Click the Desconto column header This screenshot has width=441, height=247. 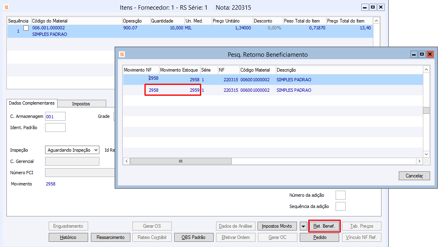268,21
